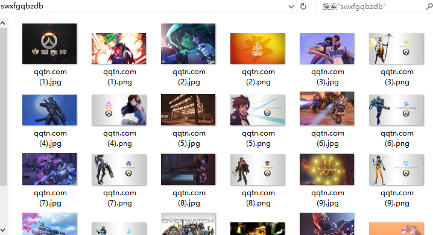The height and width of the screenshot is (235, 433).
Task: Select the orange qqtn.com (2).png thumbnail
Action: tap(258, 49)
